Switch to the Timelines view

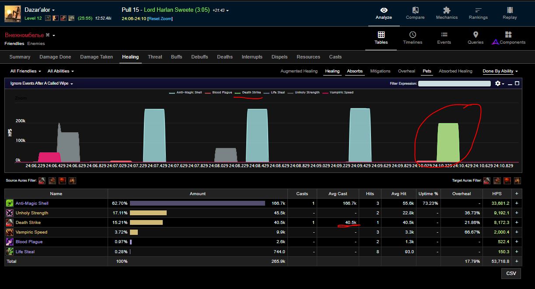[413, 38]
